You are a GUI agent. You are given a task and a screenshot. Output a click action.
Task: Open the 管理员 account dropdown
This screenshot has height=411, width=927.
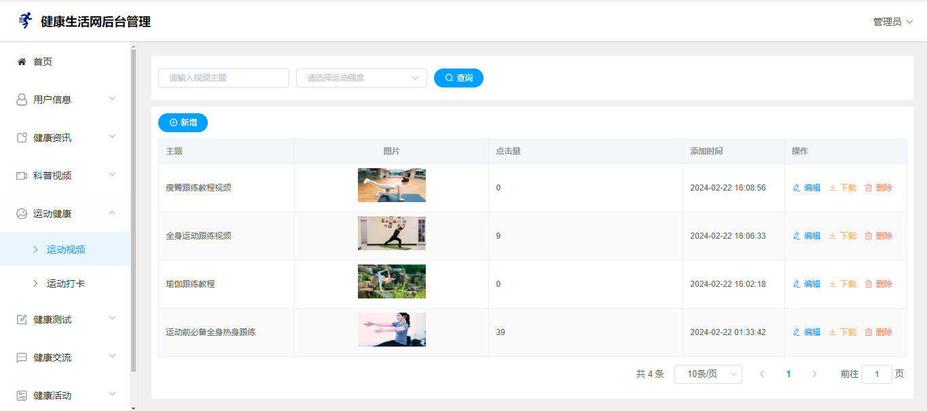click(892, 22)
